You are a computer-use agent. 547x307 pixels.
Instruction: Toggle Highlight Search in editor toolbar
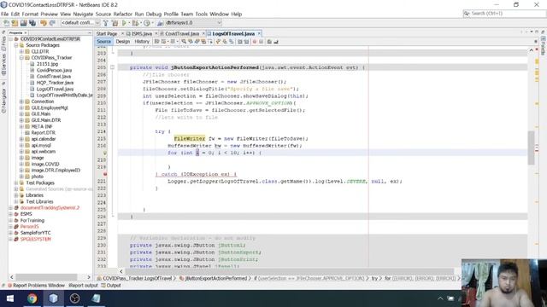pos(203,42)
